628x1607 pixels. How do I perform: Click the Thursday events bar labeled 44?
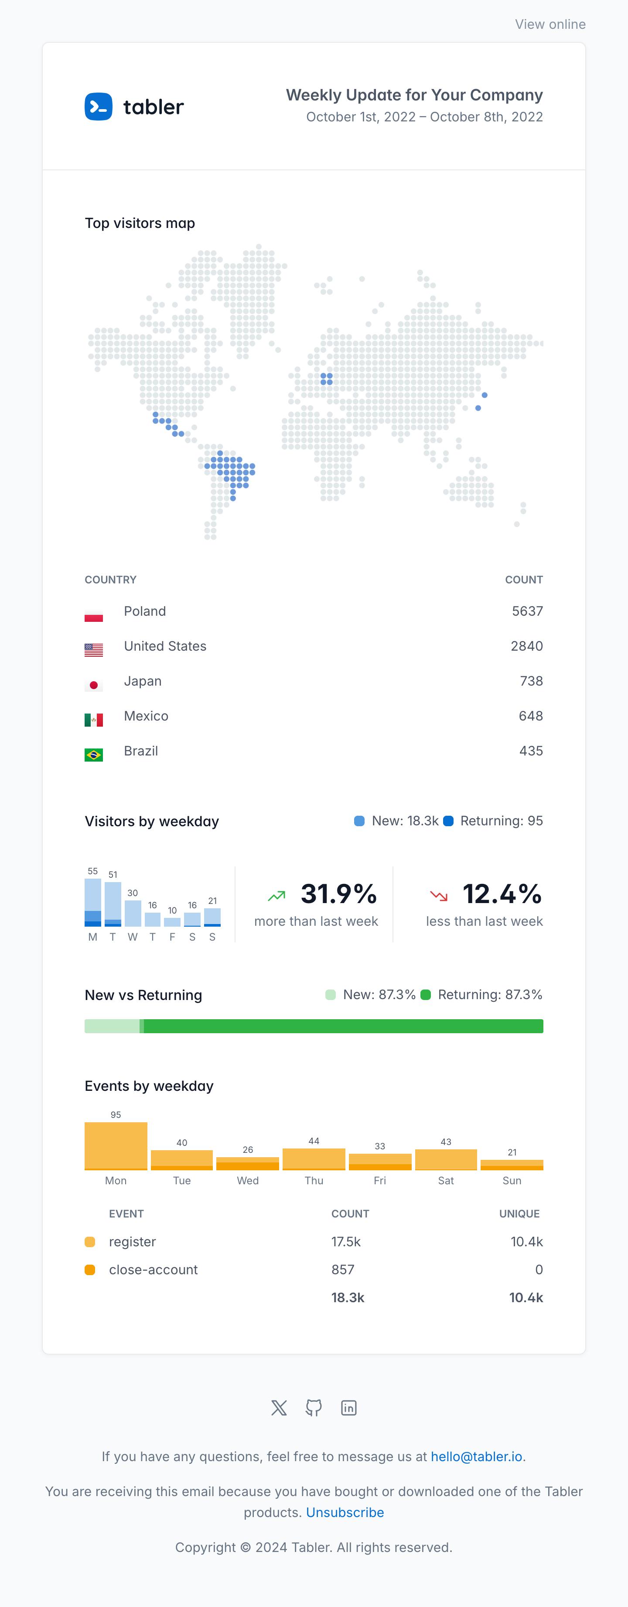coord(314,1159)
